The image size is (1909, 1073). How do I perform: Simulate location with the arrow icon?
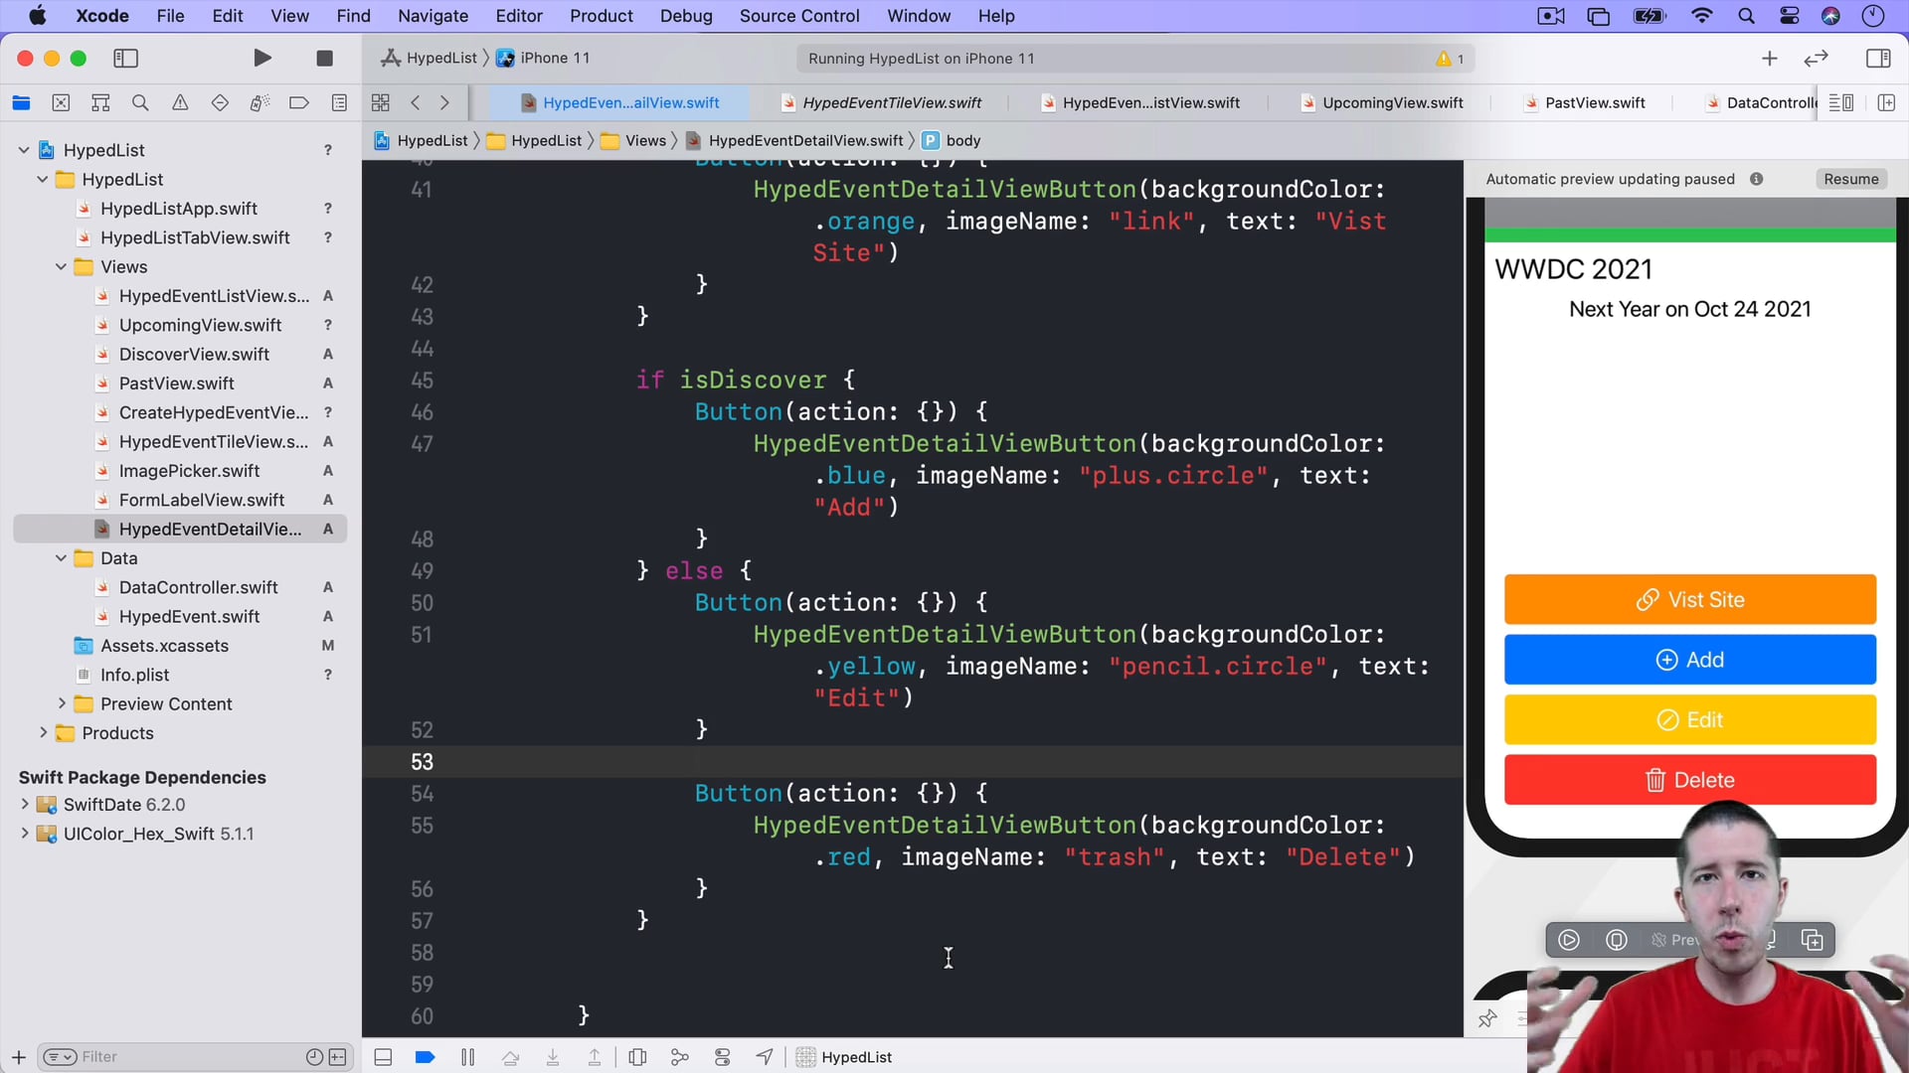pos(764,1057)
